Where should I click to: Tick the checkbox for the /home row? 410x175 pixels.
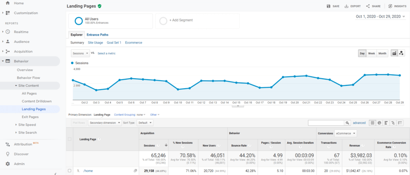click(x=70, y=171)
